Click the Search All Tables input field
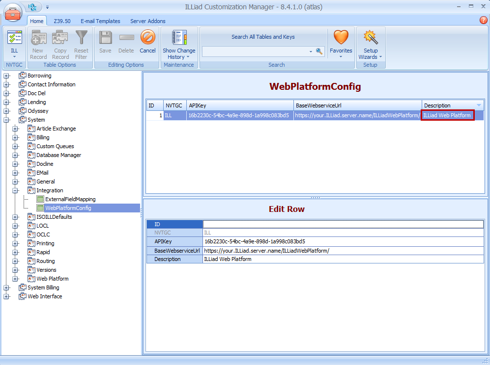 pos(256,52)
